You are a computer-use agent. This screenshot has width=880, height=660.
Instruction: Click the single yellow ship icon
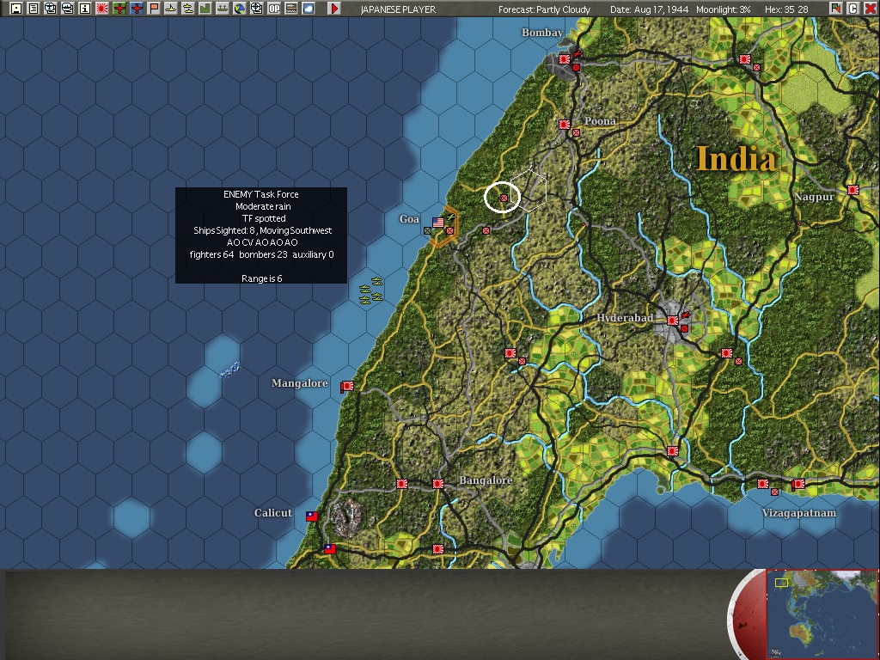(x=171, y=9)
